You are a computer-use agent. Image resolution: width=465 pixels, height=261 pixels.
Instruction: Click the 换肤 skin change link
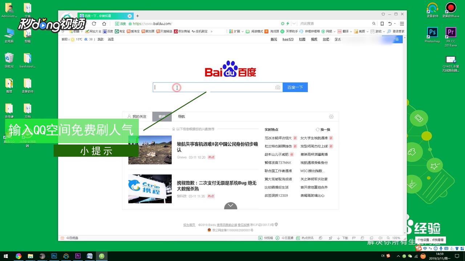100,39
